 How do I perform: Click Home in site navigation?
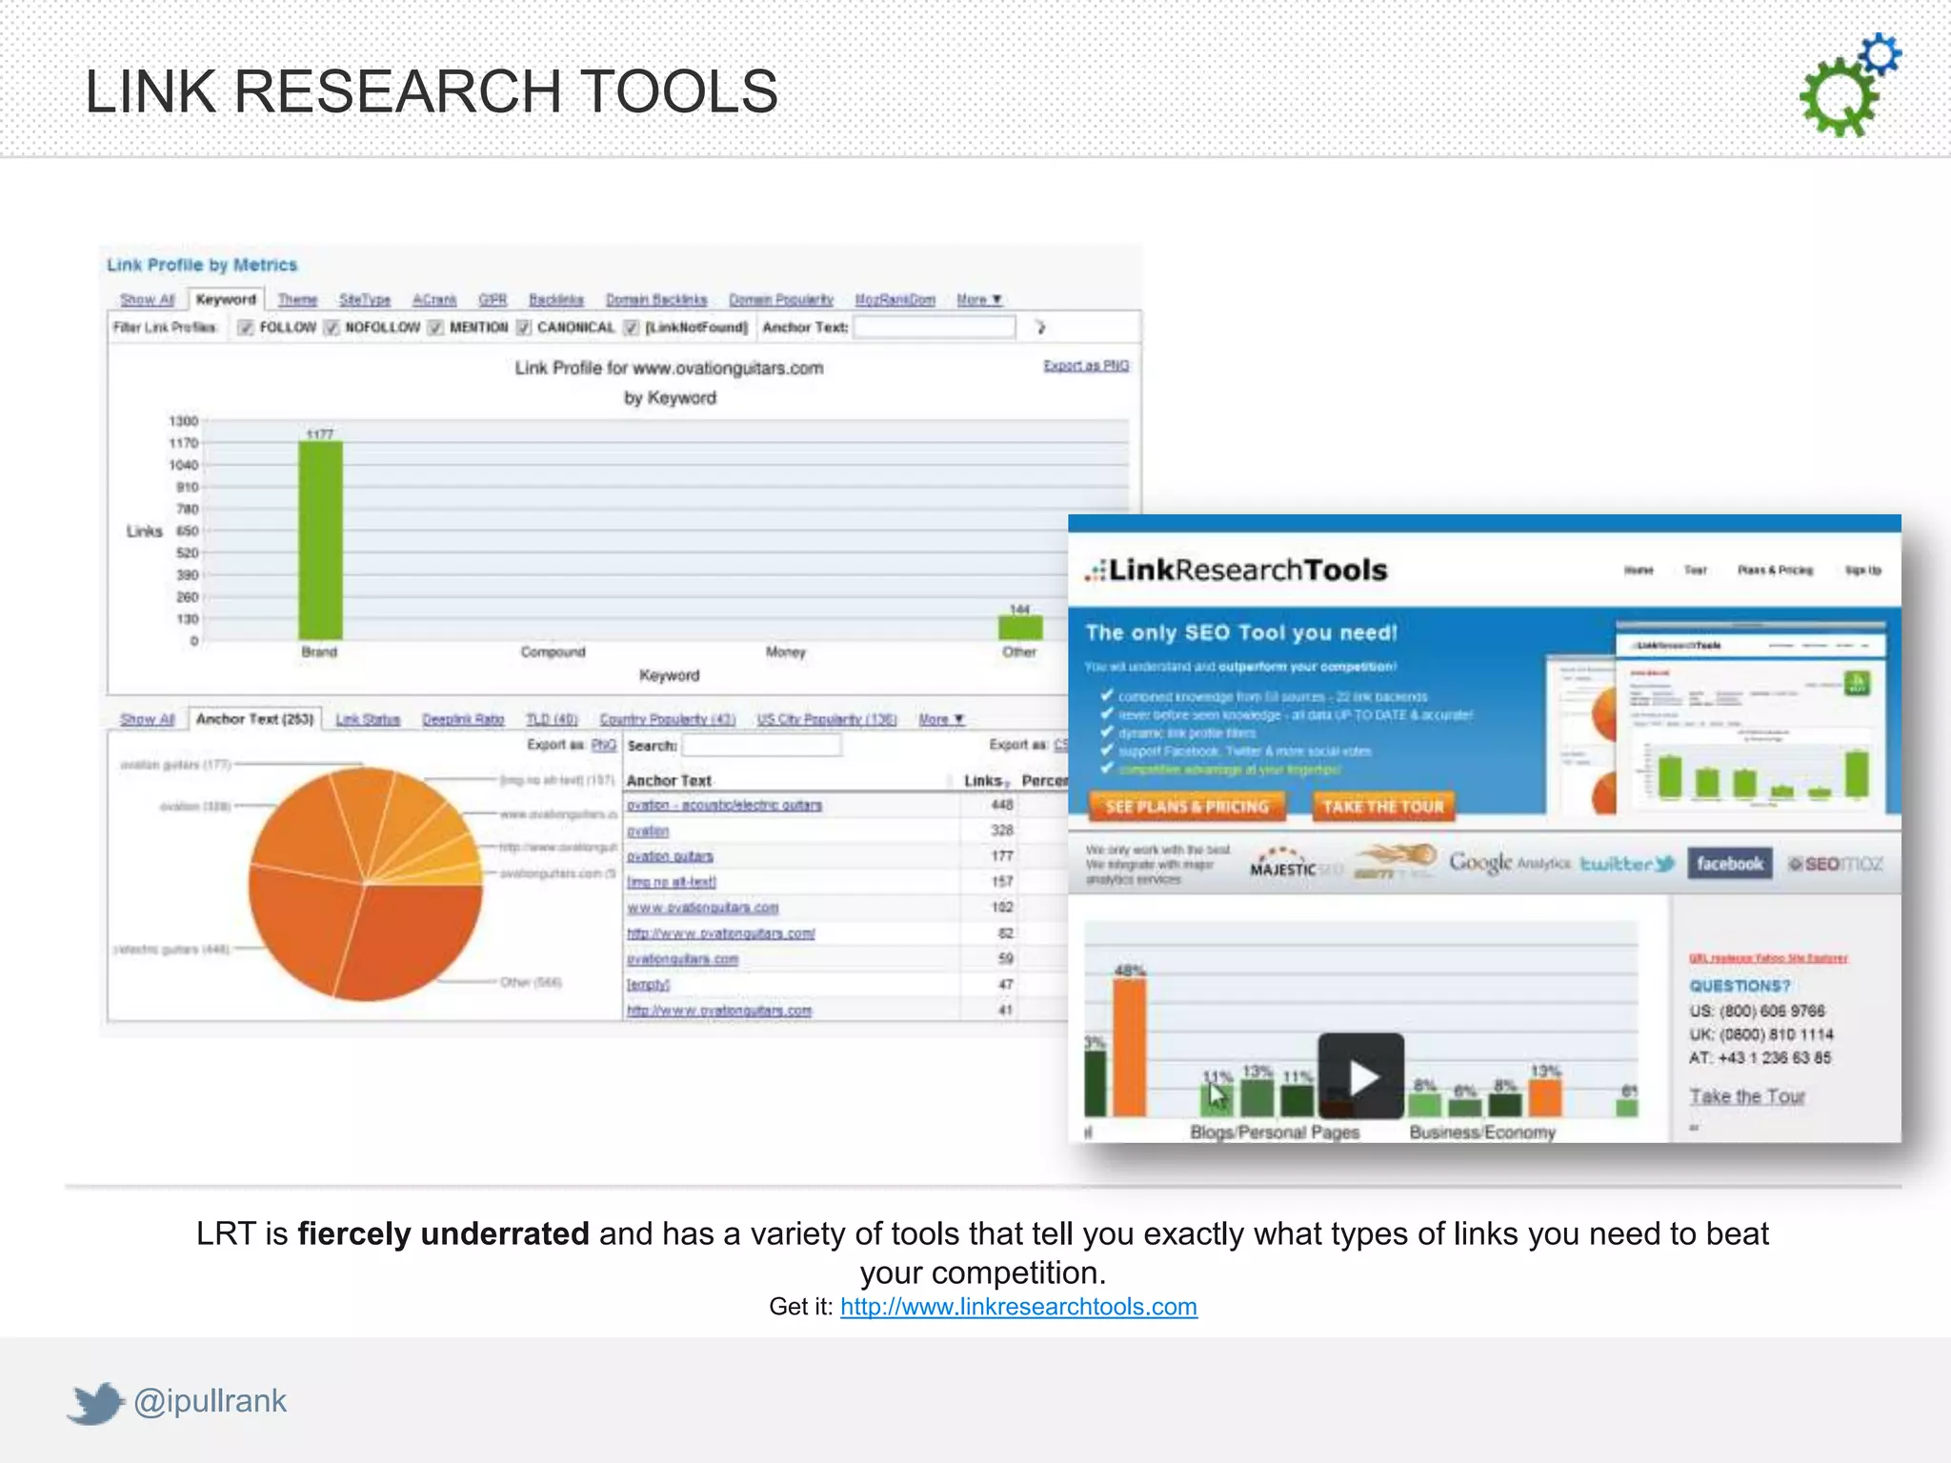point(1639,570)
